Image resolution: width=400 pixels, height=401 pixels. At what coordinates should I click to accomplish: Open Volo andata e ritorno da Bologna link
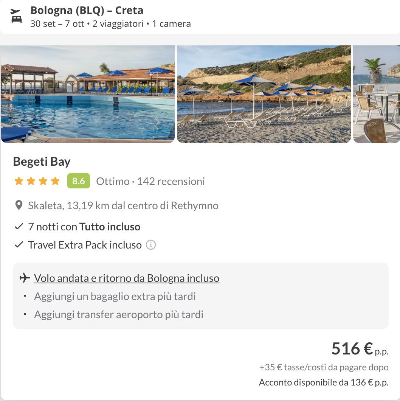[127, 278]
